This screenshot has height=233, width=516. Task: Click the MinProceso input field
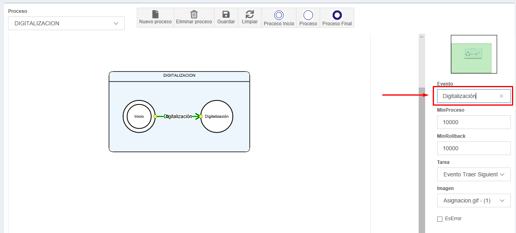[x=474, y=122]
